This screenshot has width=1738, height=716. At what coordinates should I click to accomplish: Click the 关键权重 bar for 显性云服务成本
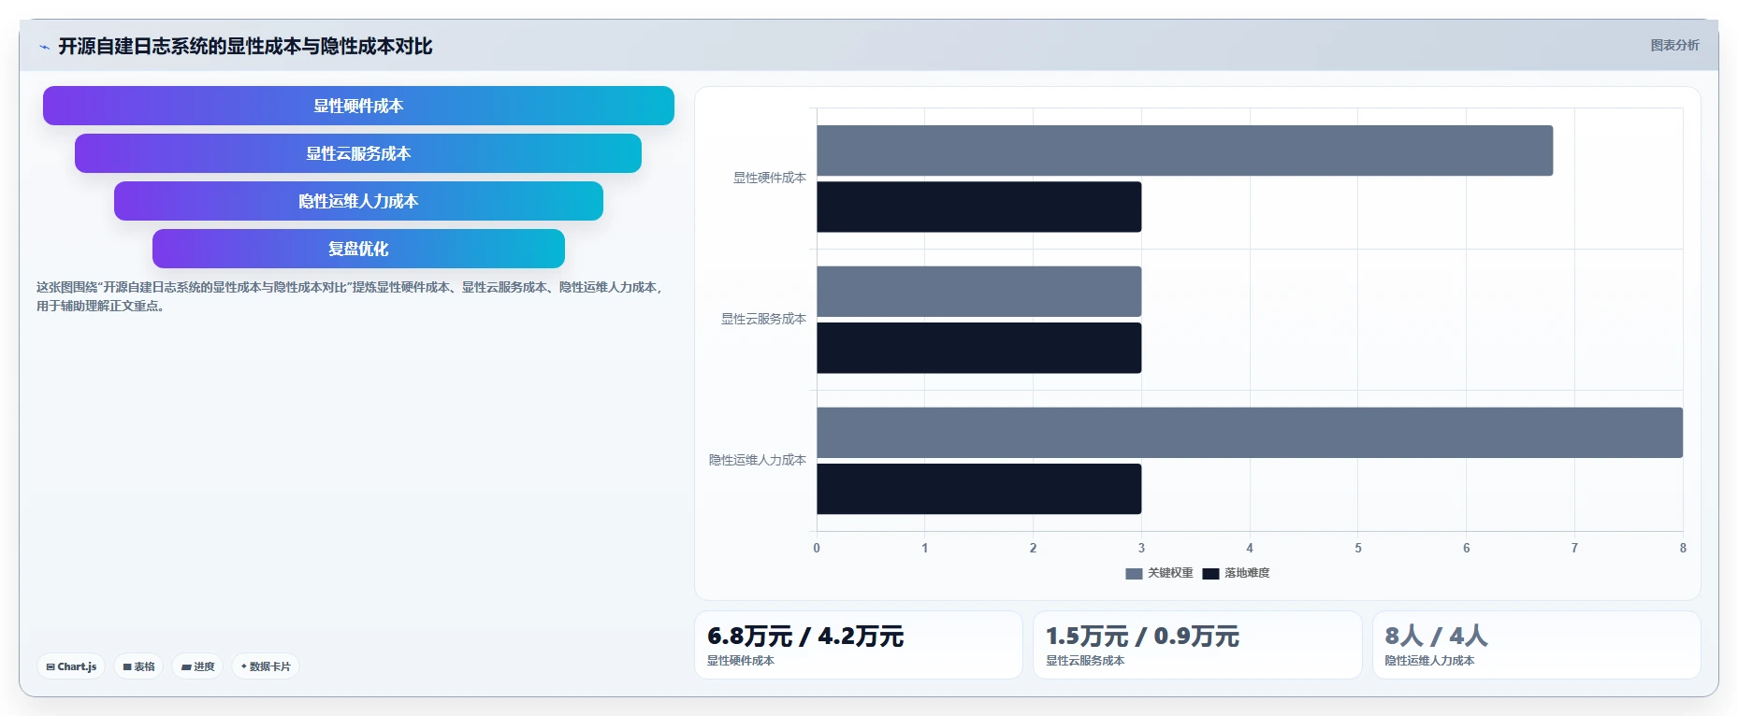click(978, 292)
